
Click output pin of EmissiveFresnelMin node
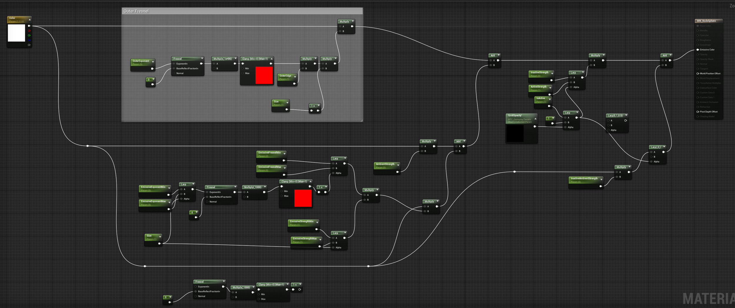[283, 160]
